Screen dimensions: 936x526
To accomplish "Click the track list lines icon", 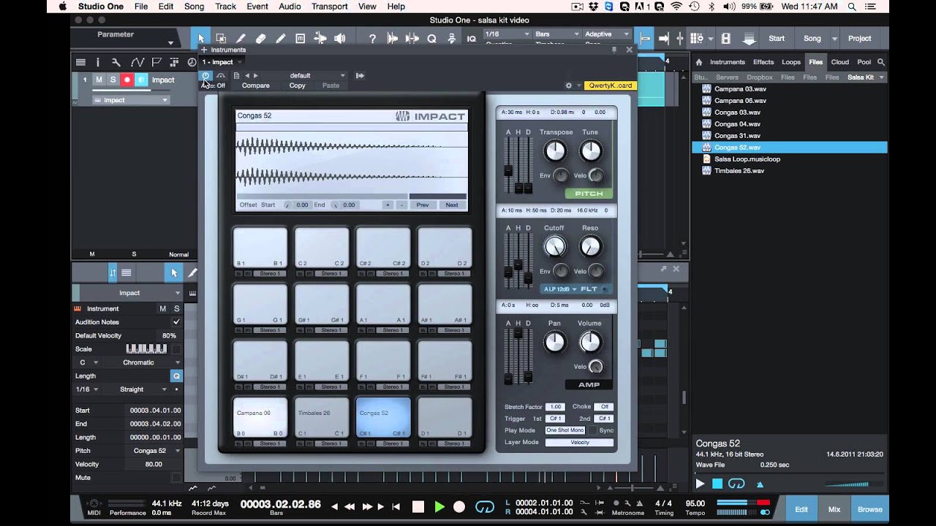I will [x=80, y=62].
